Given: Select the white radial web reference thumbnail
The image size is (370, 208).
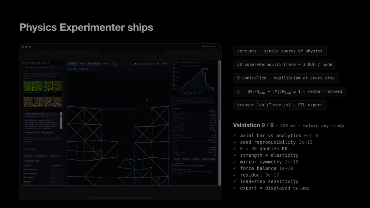Looking at the screenshot, I should [53, 102].
